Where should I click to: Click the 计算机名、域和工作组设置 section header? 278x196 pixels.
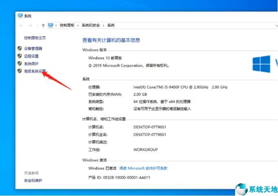click(104, 119)
